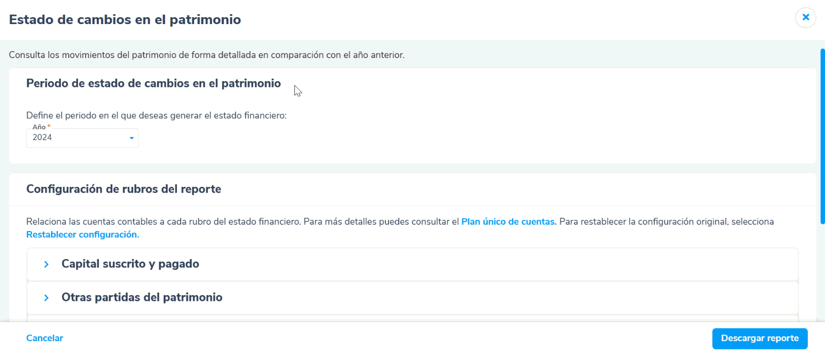825x354 pixels.
Task: Click the 'Estado de cambios en el patrimonio' heading
Action: click(x=125, y=20)
